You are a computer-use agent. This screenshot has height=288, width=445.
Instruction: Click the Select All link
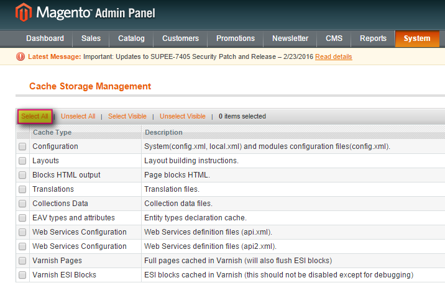[x=35, y=116]
